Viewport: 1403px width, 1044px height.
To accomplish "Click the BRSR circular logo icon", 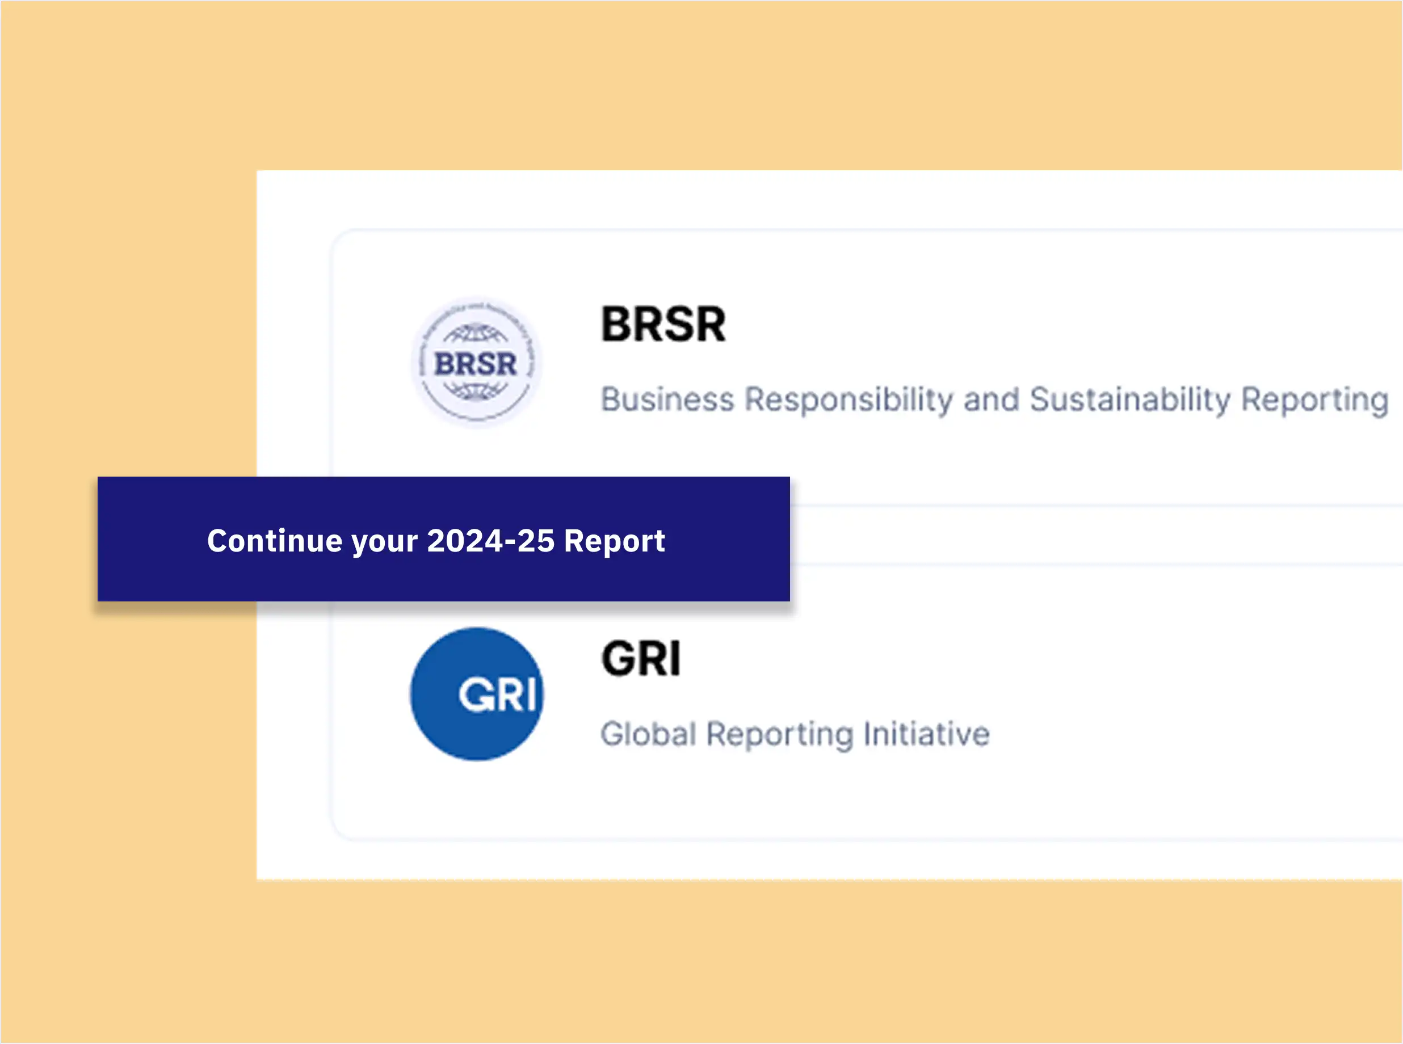I will [x=477, y=363].
